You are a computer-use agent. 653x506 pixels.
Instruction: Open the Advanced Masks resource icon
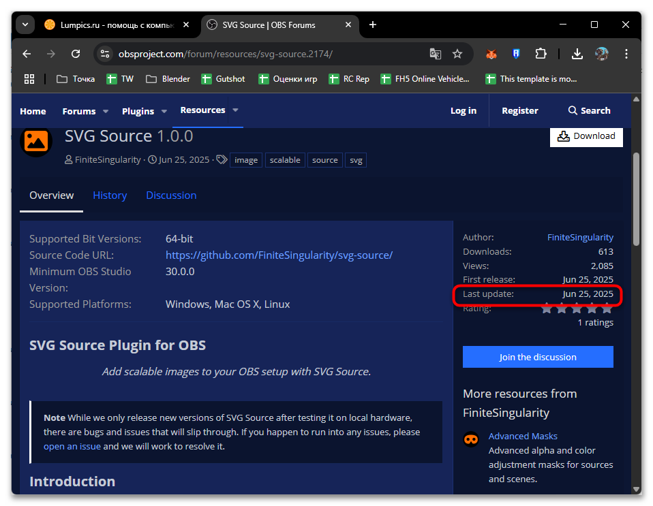(470, 439)
